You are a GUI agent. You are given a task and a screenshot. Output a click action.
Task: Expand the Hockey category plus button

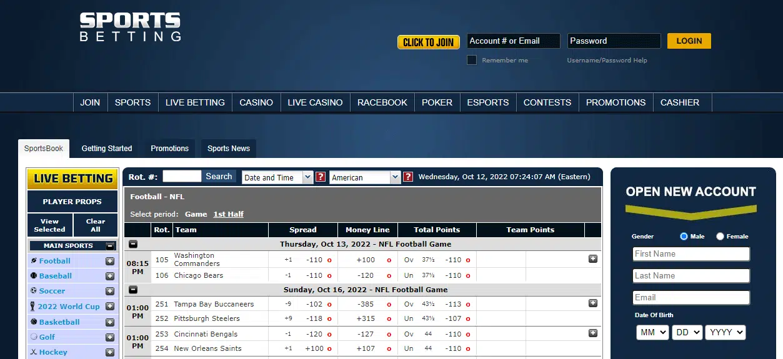coord(110,352)
